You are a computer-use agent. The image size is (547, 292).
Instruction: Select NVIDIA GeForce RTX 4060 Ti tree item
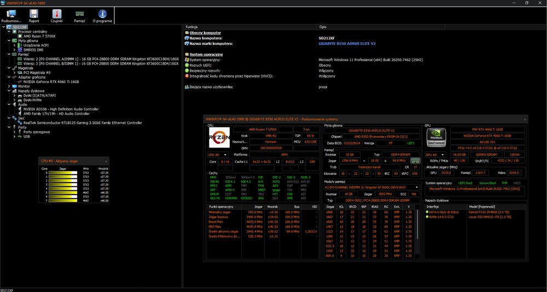(51, 81)
